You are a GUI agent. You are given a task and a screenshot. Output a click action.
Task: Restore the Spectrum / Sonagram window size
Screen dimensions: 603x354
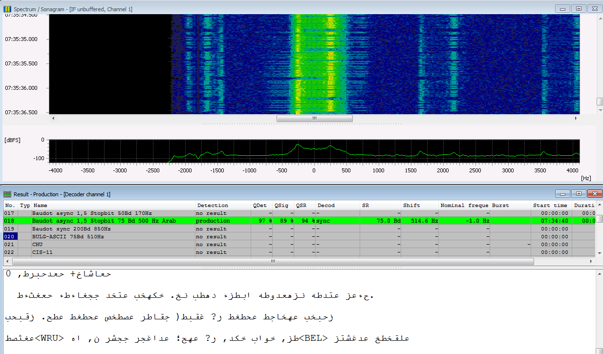click(579, 9)
